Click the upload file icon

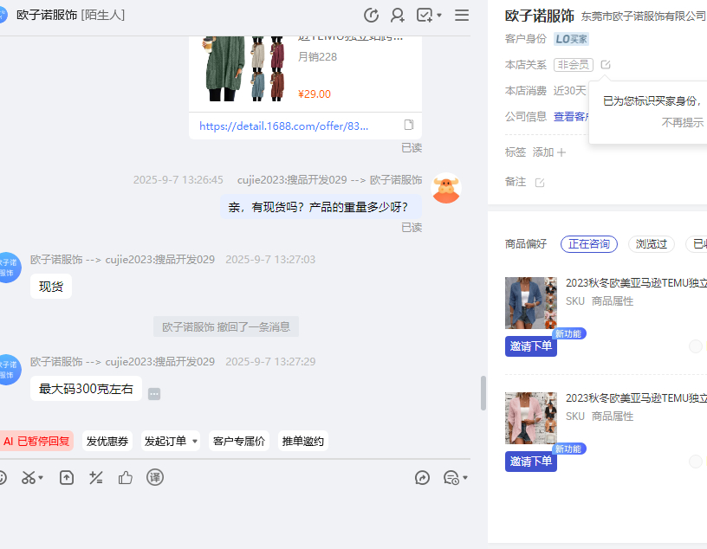coord(67,477)
